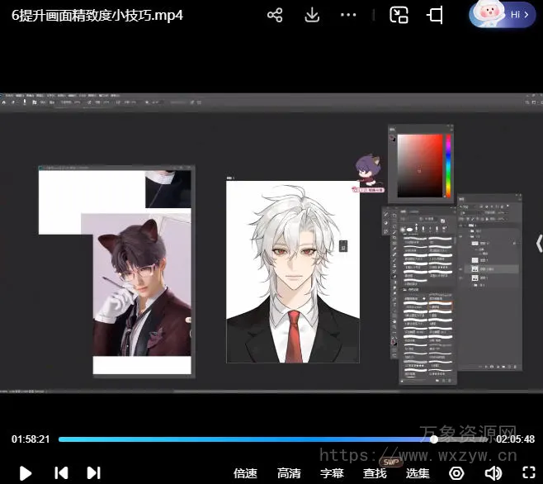Open the three-dot more options menu
This screenshot has width=543, height=484.
[x=348, y=16]
